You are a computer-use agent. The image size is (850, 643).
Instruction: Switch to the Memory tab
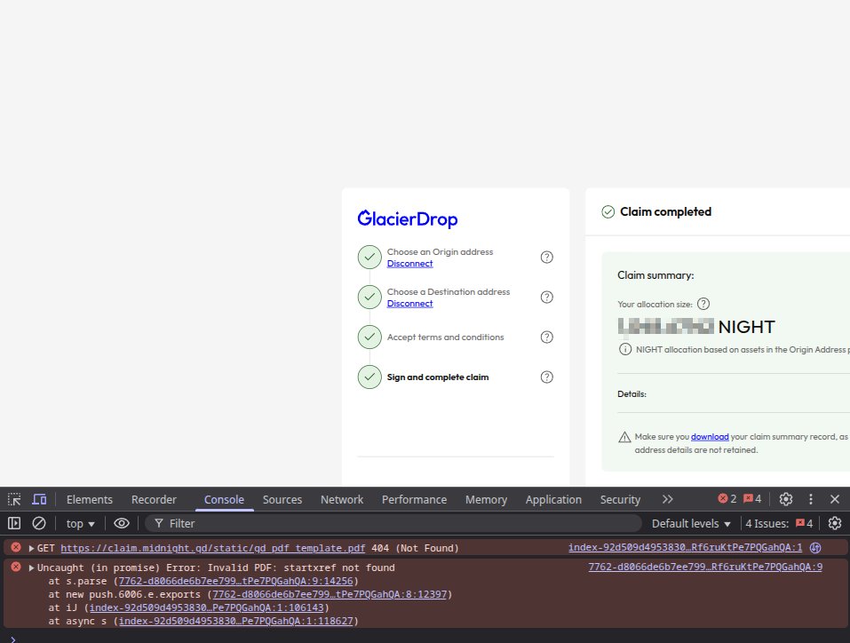pos(486,499)
